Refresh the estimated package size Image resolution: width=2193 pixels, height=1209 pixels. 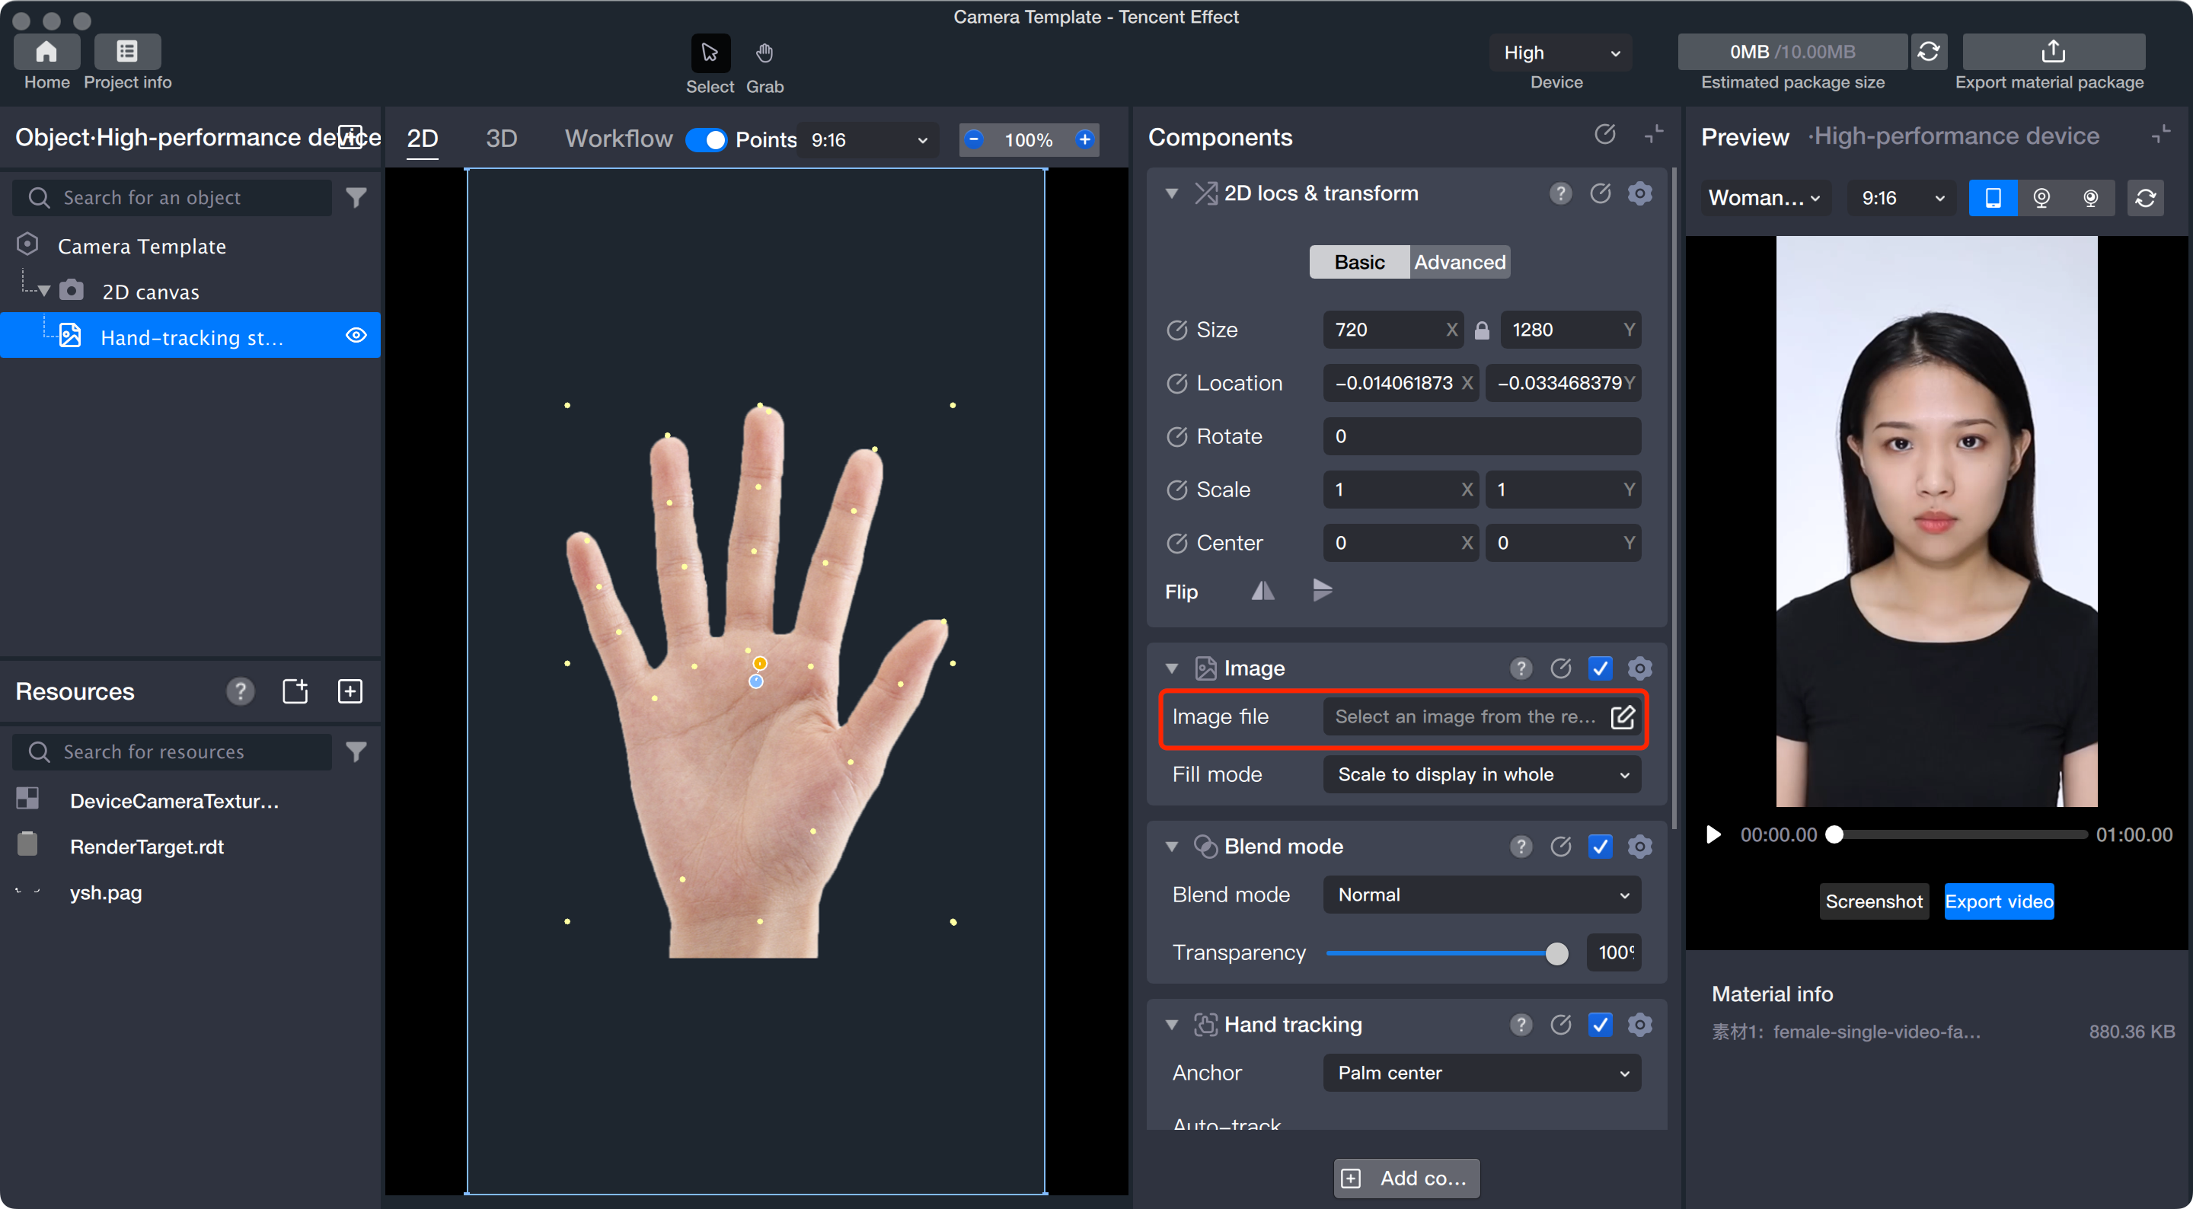tap(1928, 52)
